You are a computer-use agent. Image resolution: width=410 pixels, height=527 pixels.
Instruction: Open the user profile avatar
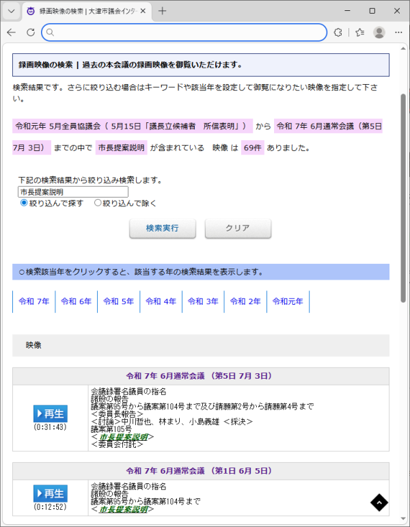click(x=379, y=33)
